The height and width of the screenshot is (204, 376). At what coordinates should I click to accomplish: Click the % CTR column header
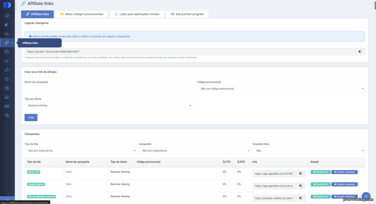[226, 162]
